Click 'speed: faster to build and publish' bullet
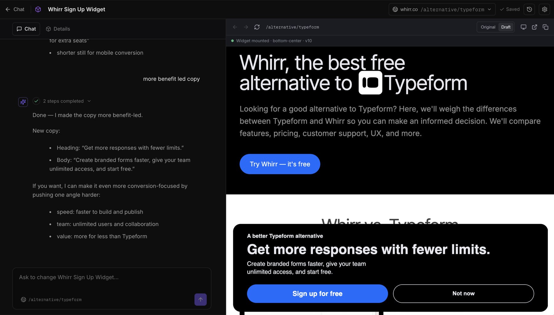 coord(100,212)
